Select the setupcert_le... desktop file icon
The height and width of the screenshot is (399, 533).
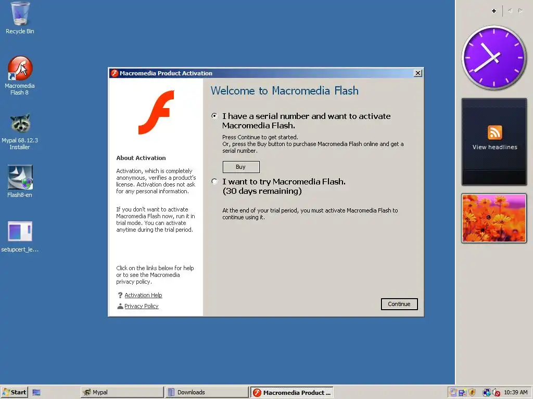(20, 236)
